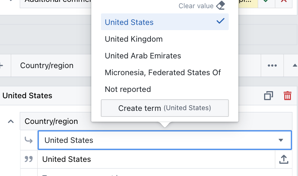Click the green checkmark accept icon

point(266,1)
